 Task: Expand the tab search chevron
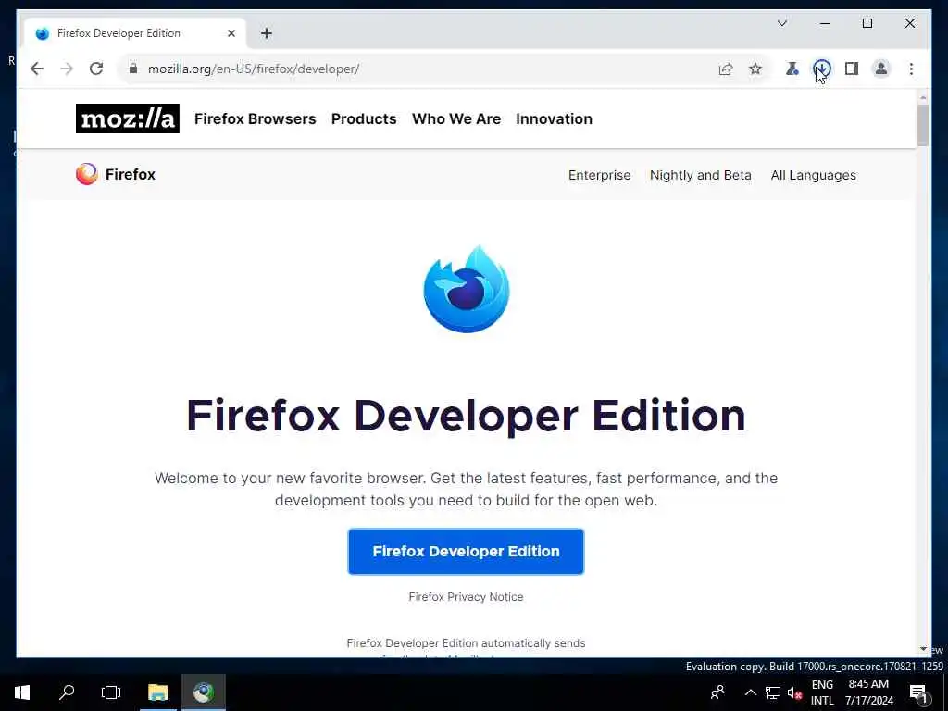(x=781, y=23)
